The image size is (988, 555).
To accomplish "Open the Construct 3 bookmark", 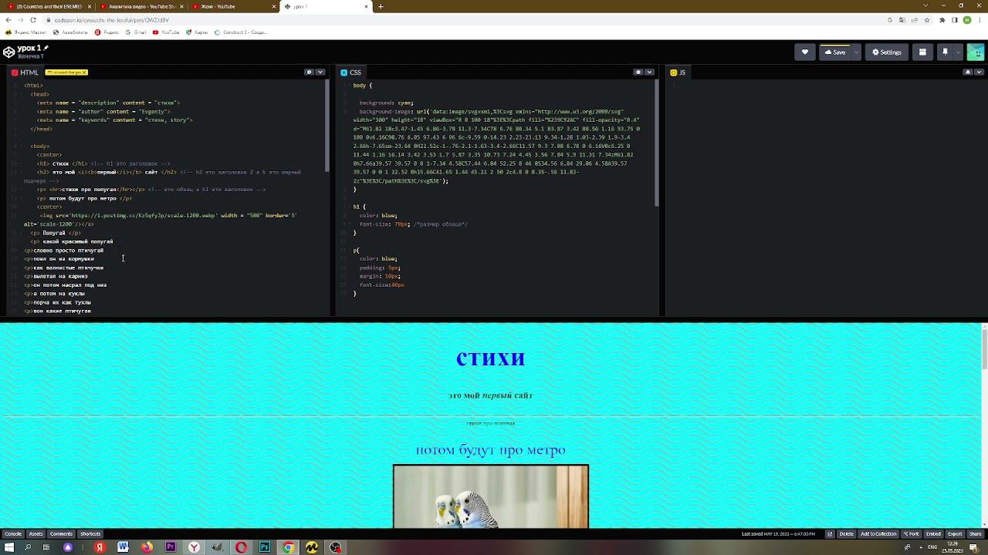I will [241, 32].
